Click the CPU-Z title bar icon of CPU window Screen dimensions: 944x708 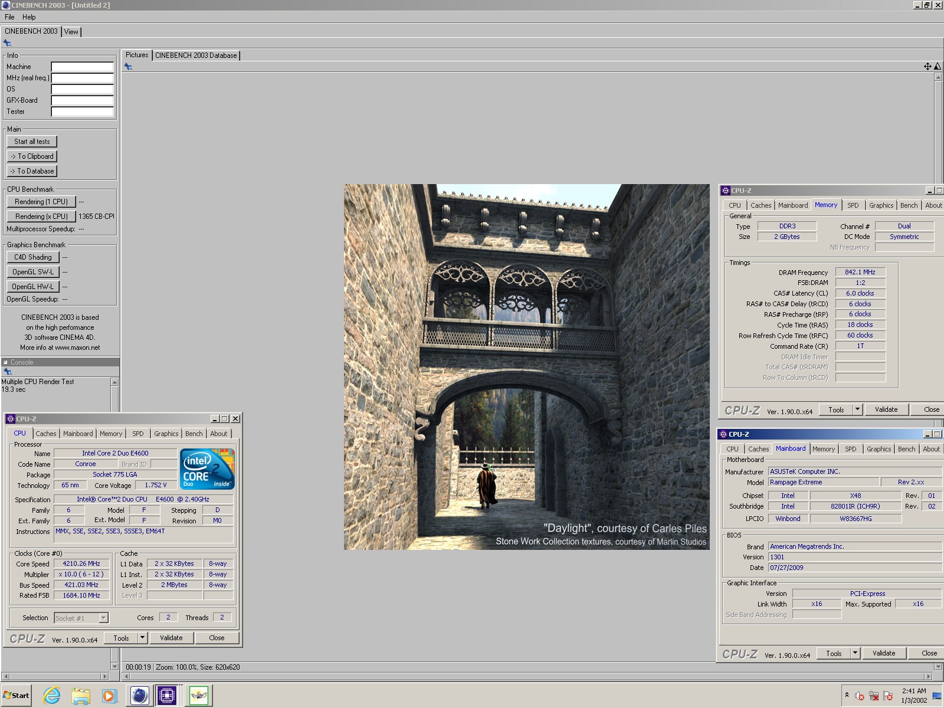click(x=10, y=419)
